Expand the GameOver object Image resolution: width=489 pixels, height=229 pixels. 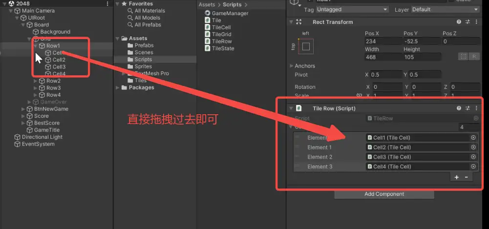click(29, 102)
